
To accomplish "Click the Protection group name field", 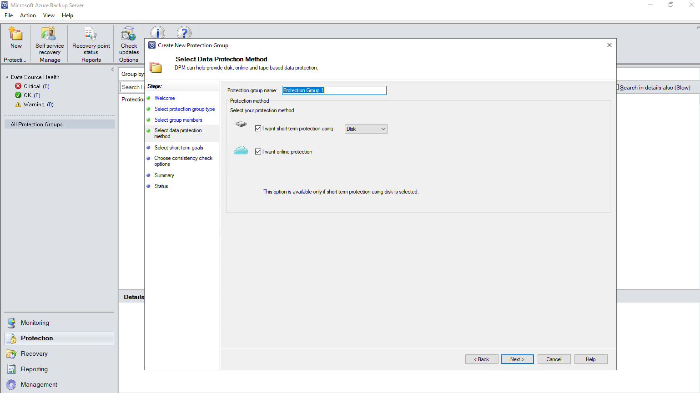I will click(334, 90).
